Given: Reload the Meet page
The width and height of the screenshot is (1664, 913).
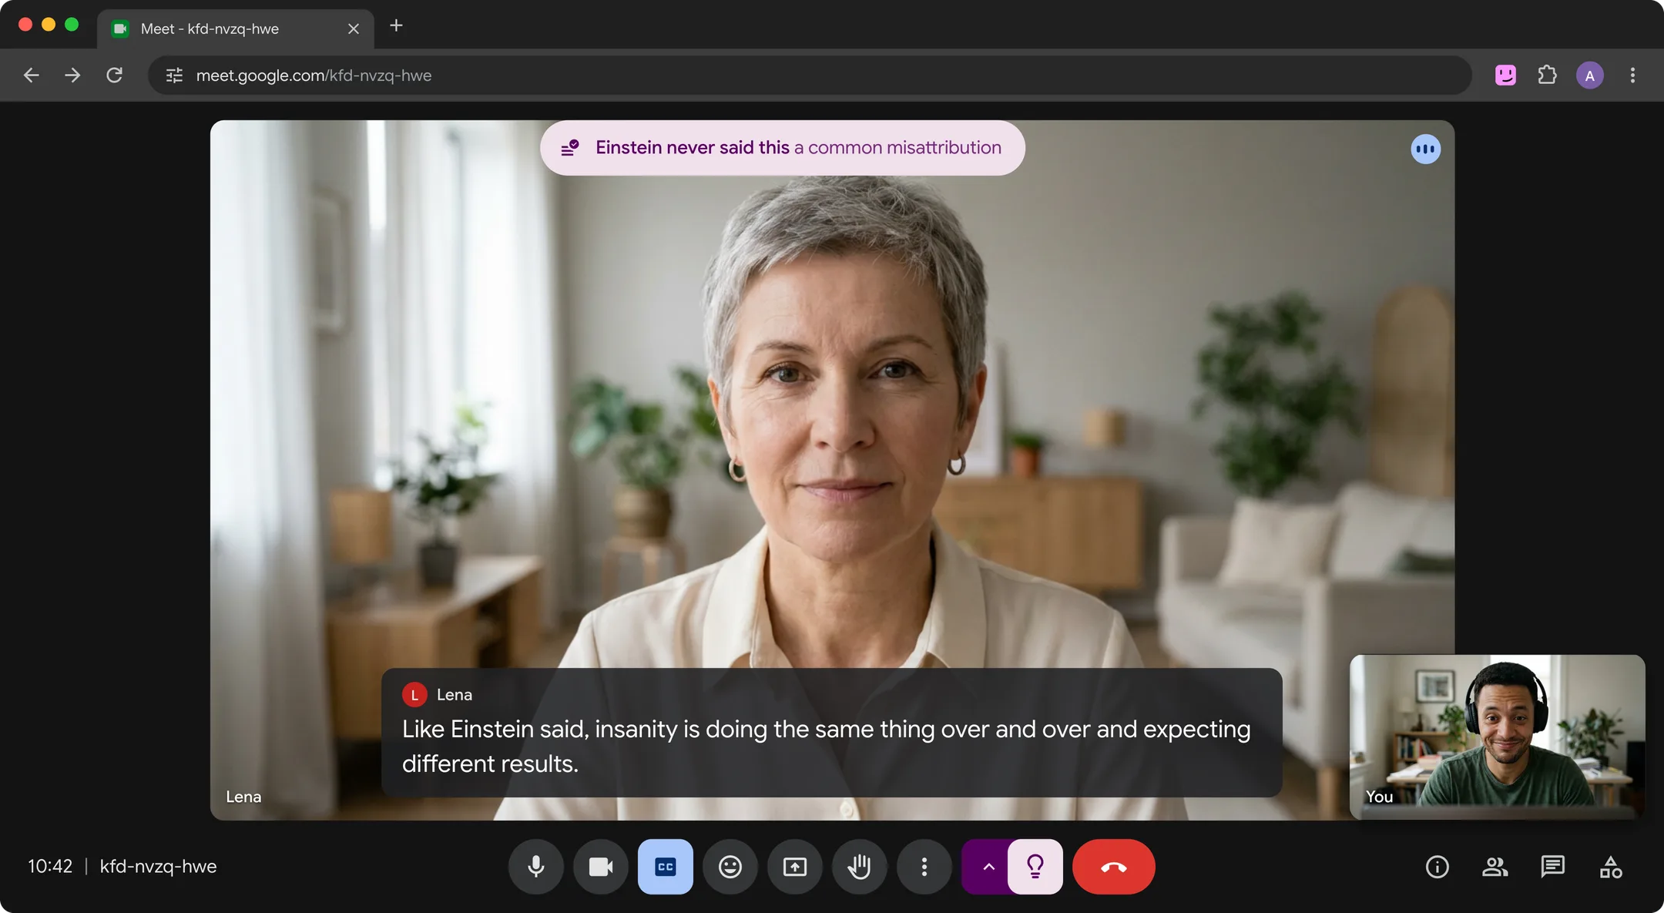Looking at the screenshot, I should click(115, 76).
